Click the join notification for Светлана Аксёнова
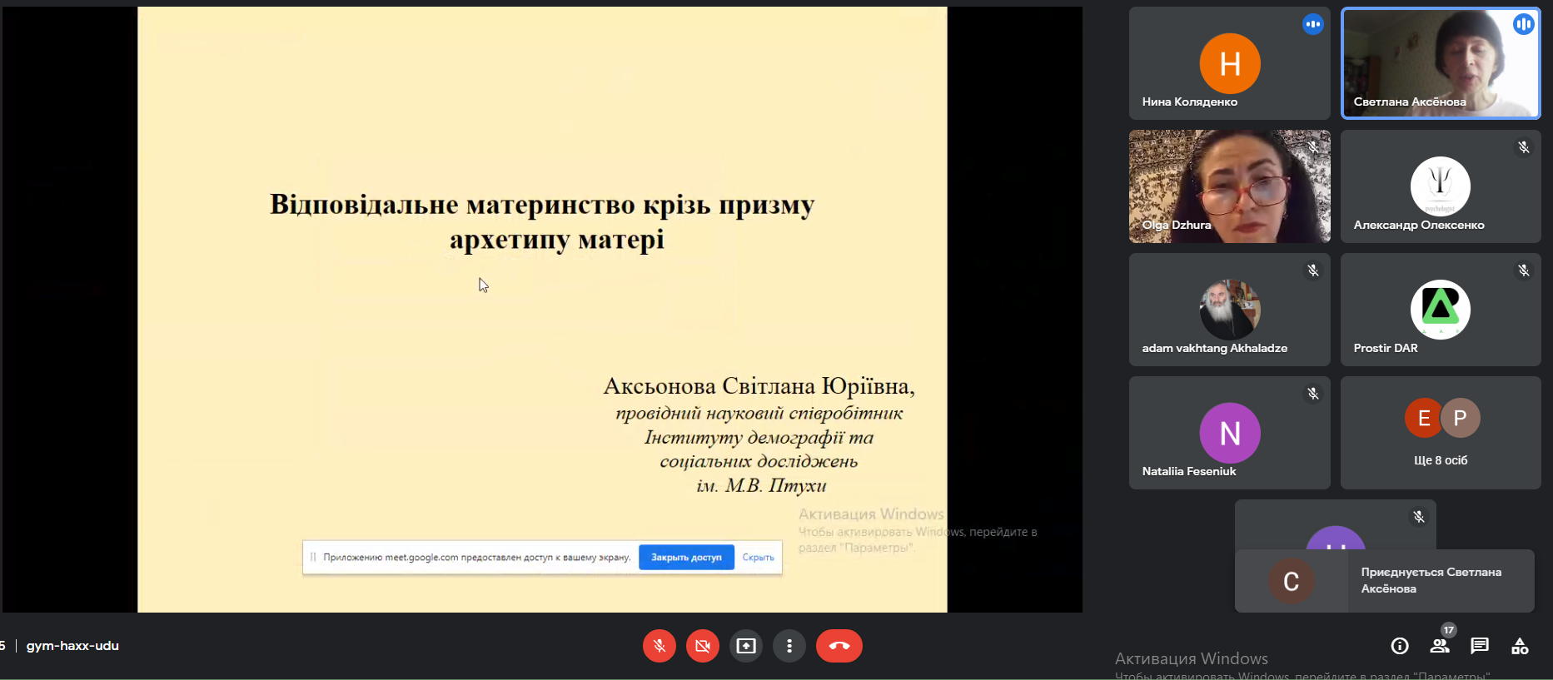Image resolution: width=1553 pixels, height=680 pixels. 1384,581
